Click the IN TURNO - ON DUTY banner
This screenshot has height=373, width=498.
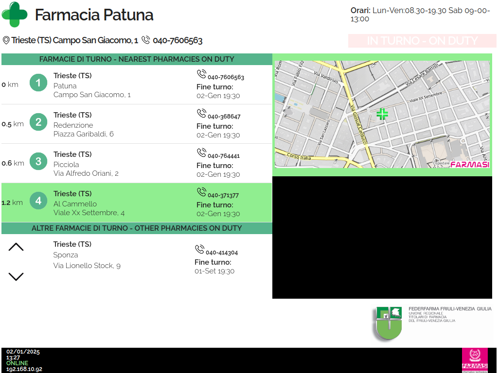point(422,41)
